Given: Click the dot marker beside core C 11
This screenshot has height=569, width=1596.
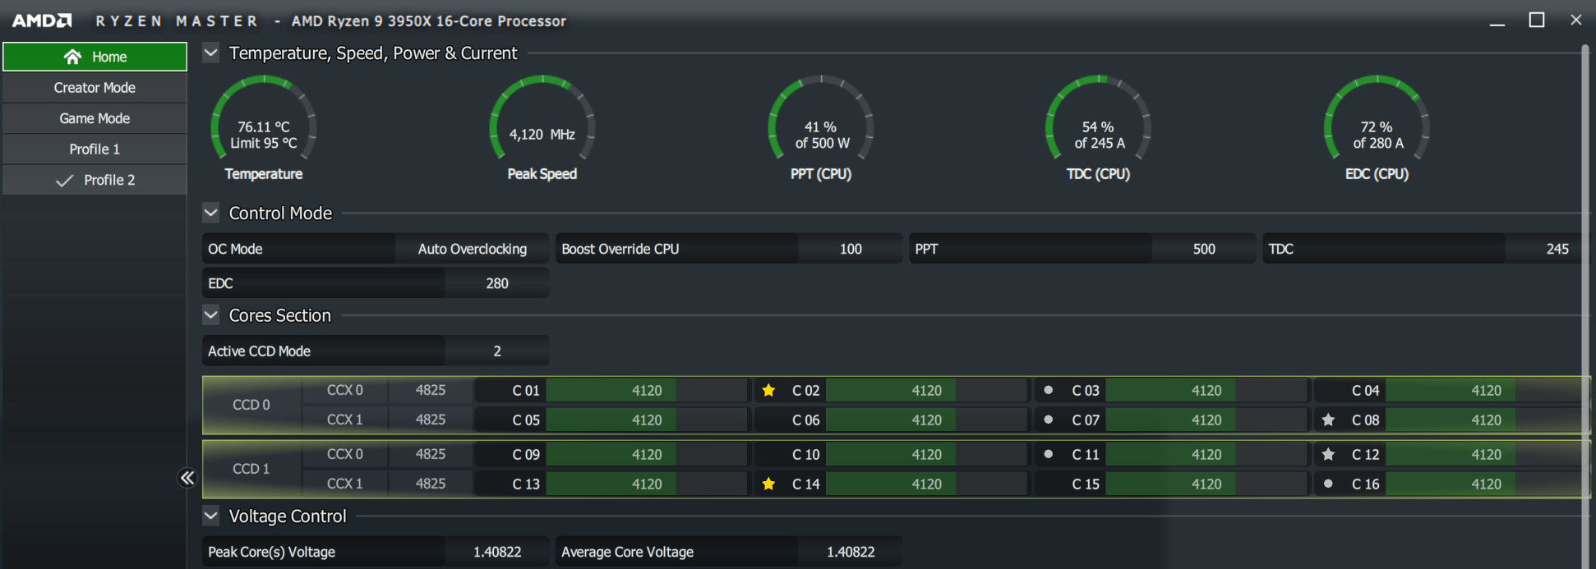Looking at the screenshot, I should pyautogui.click(x=1048, y=454).
